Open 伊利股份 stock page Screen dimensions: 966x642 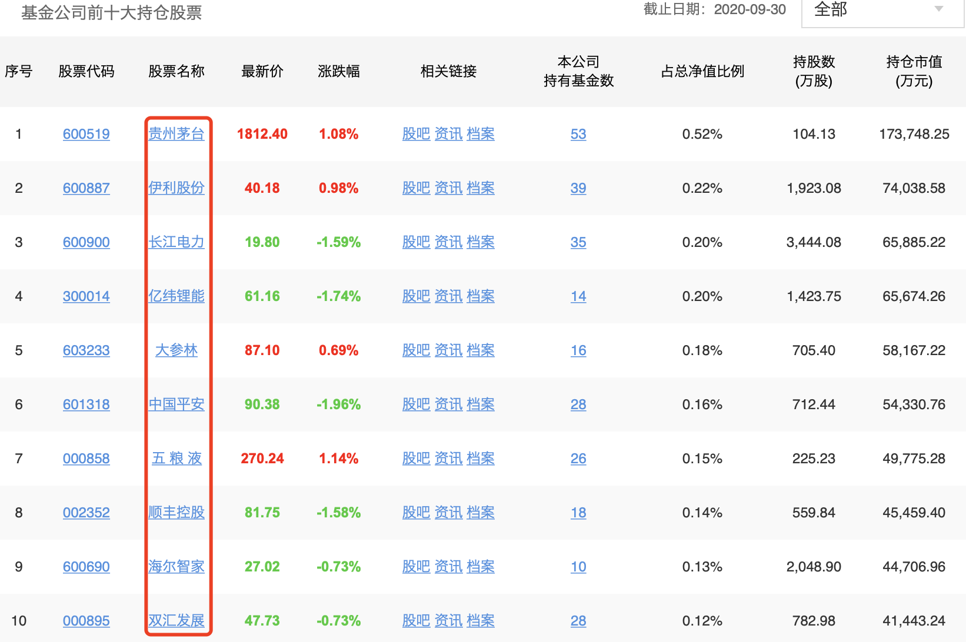176,188
